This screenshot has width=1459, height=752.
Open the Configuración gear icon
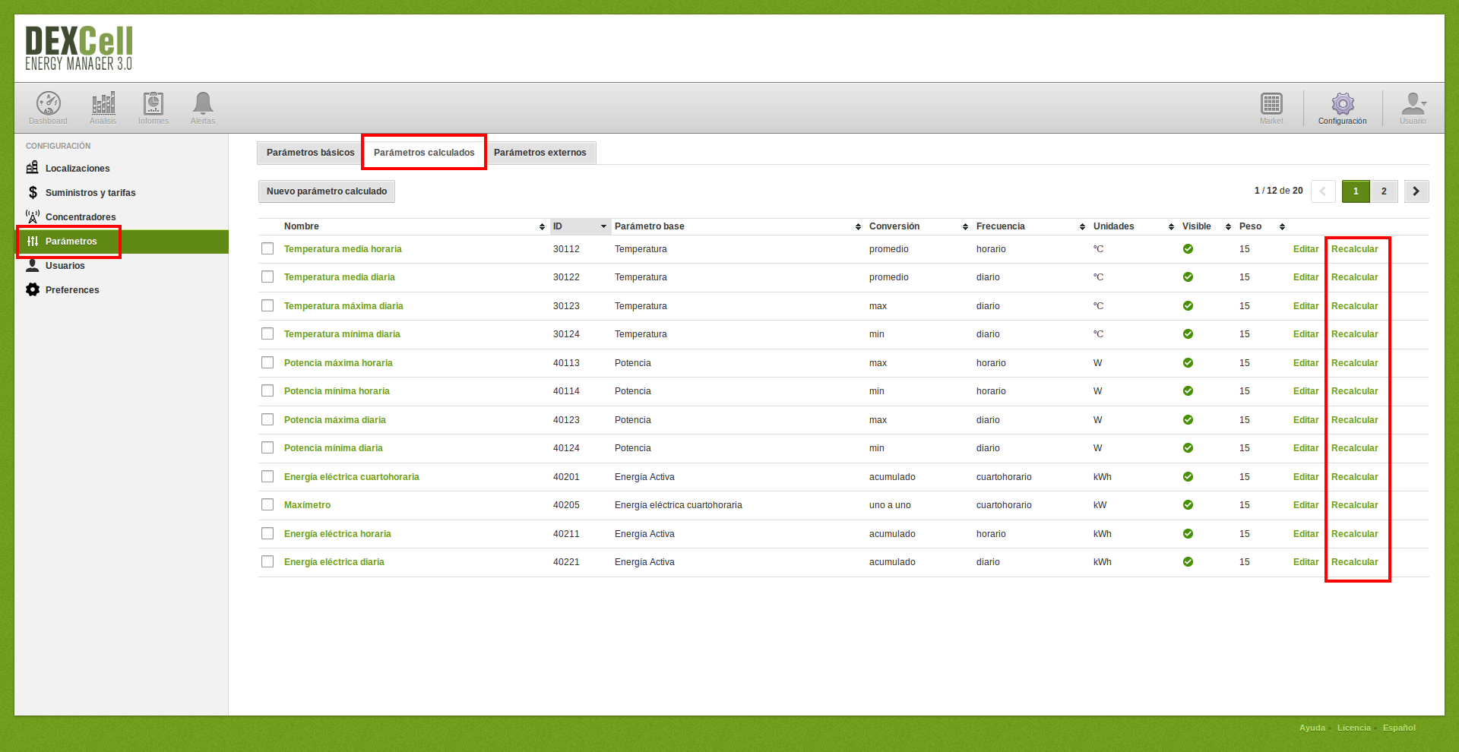click(1343, 103)
